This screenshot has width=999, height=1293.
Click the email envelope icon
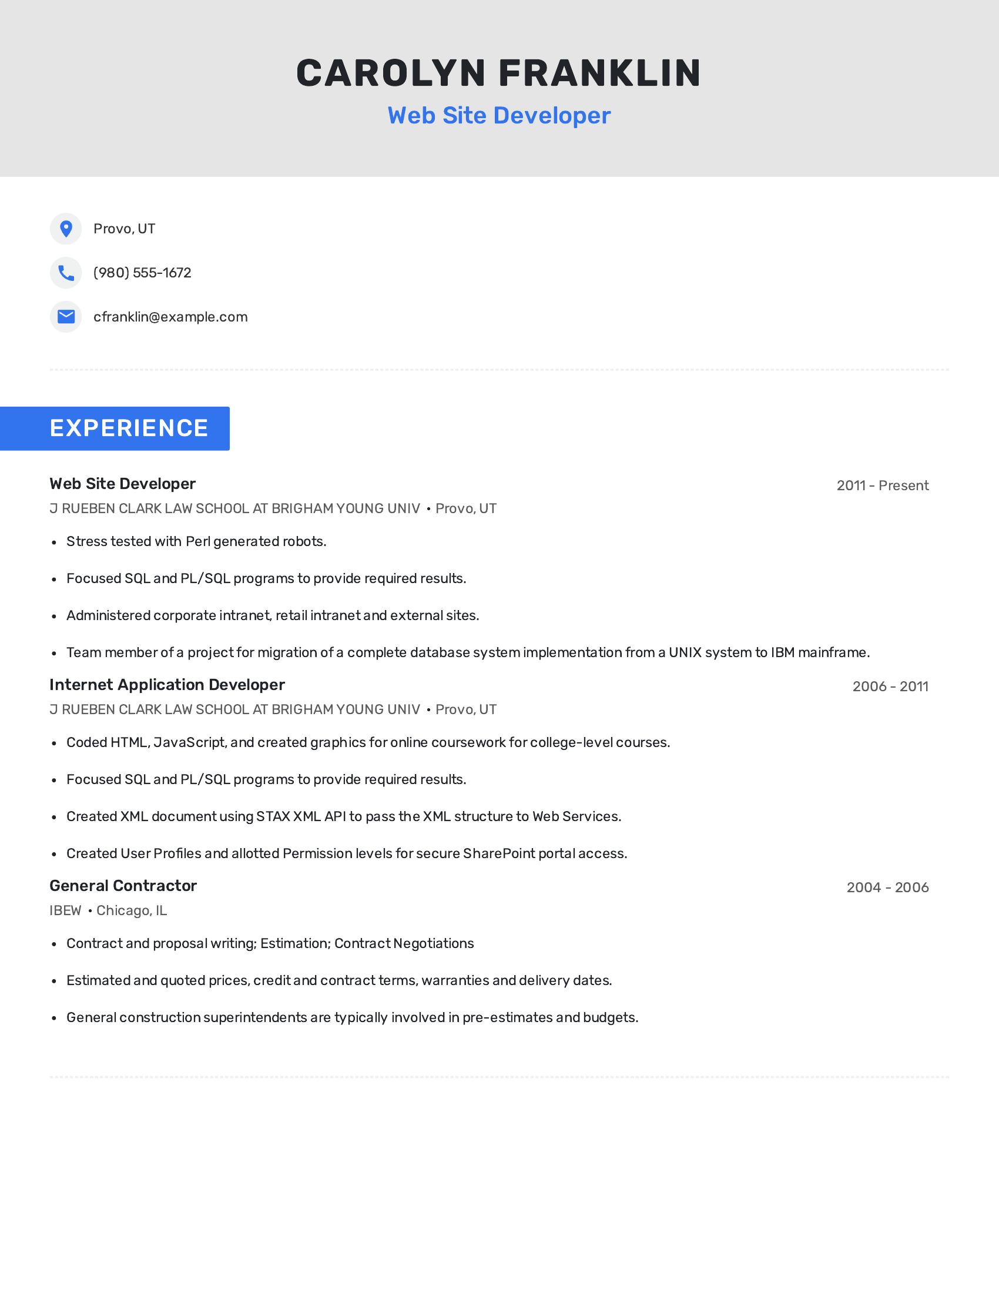[x=66, y=317]
